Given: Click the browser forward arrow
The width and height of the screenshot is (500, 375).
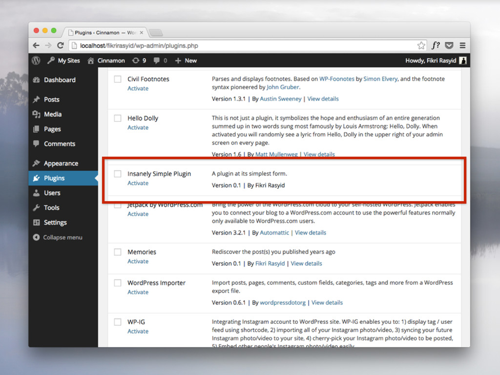Looking at the screenshot, I should coord(48,45).
